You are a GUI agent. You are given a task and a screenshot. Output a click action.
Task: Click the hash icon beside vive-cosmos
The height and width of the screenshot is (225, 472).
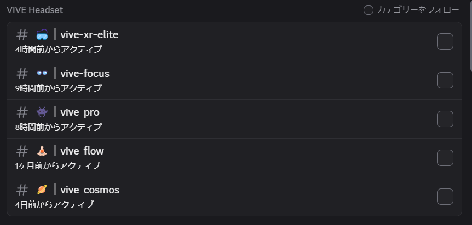22,190
